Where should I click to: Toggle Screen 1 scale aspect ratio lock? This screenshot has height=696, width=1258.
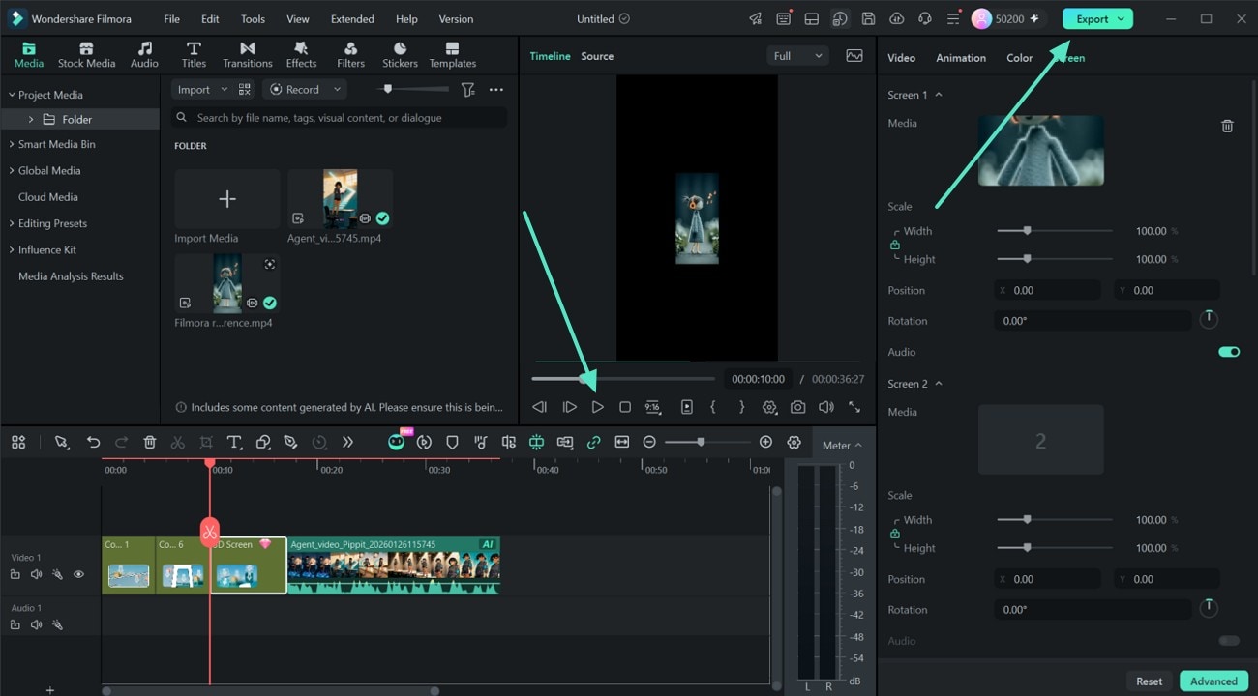point(895,245)
